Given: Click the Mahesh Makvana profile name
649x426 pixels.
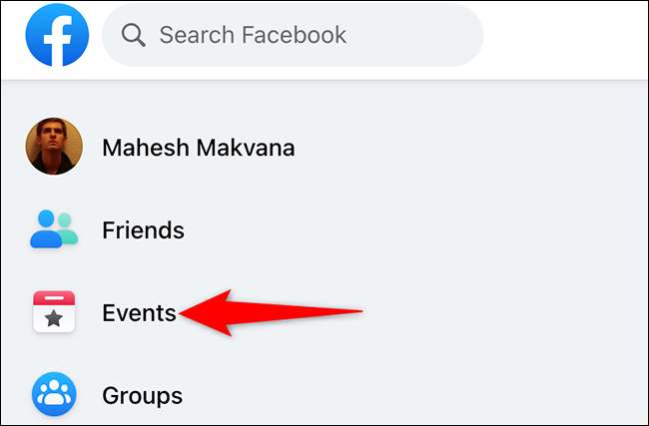Looking at the screenshot, I should pos(198,149).
